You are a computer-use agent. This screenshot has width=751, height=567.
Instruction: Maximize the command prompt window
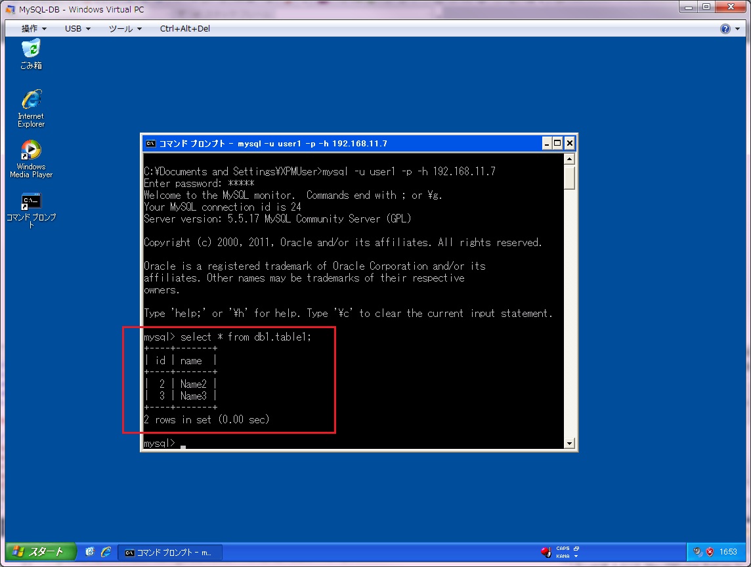tap(557, 143)
